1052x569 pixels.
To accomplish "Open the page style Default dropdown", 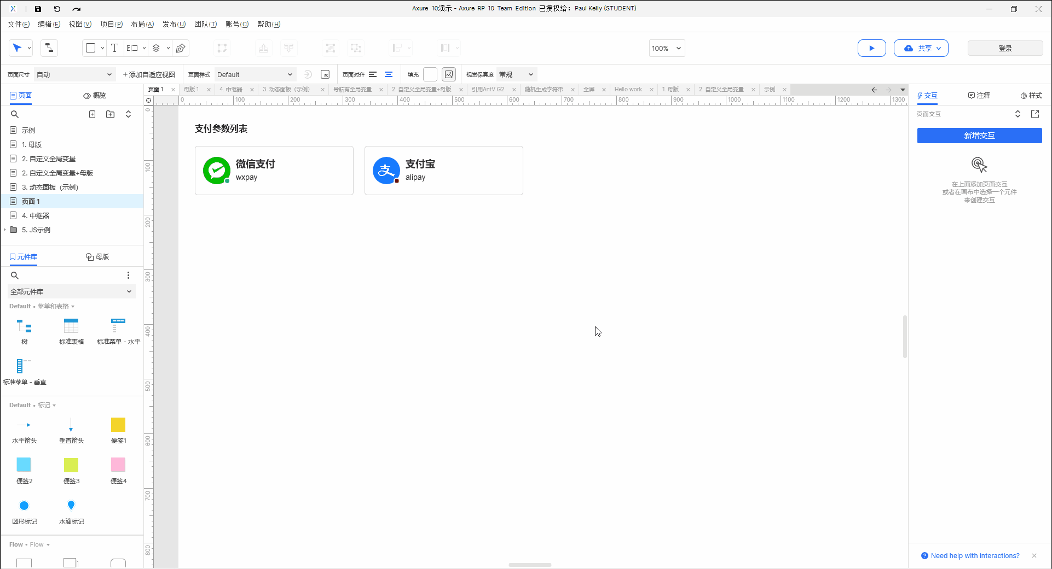I will (255, 75).
